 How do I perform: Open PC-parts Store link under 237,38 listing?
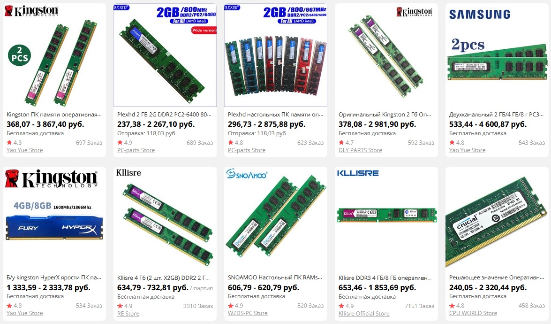(136, 150)
